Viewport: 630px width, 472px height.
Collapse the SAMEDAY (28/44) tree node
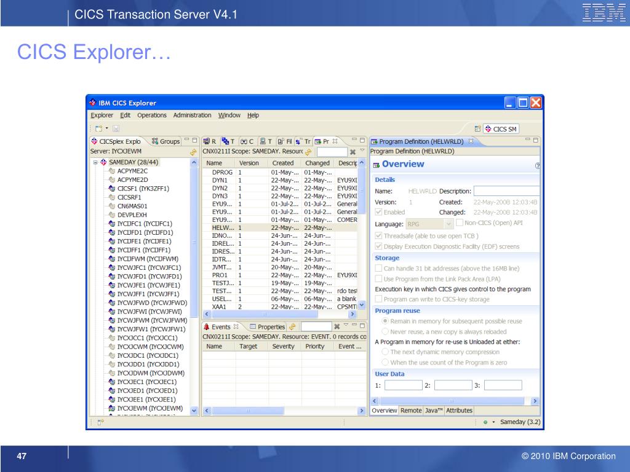(95, 162)
